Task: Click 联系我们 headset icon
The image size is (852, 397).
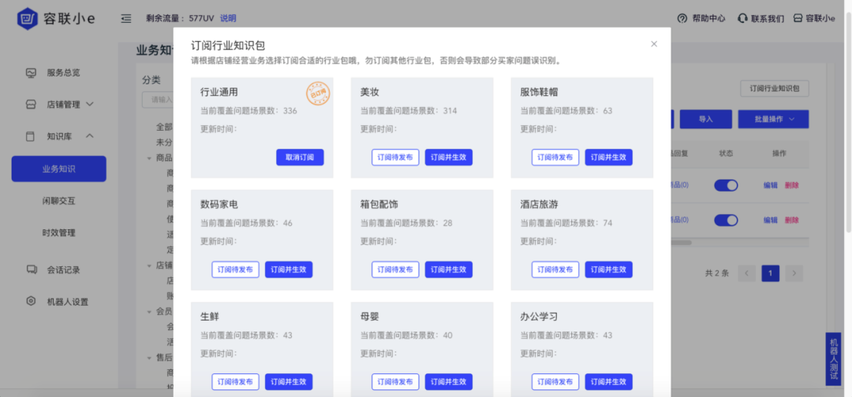Action: (742, 18)
